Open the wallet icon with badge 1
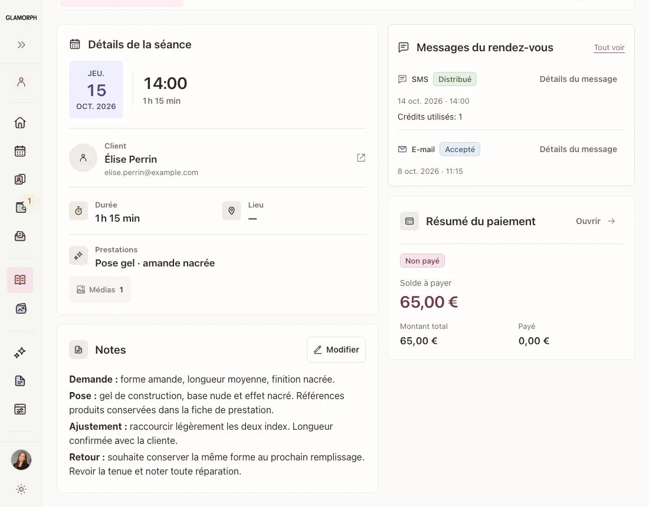 point(21,207)
